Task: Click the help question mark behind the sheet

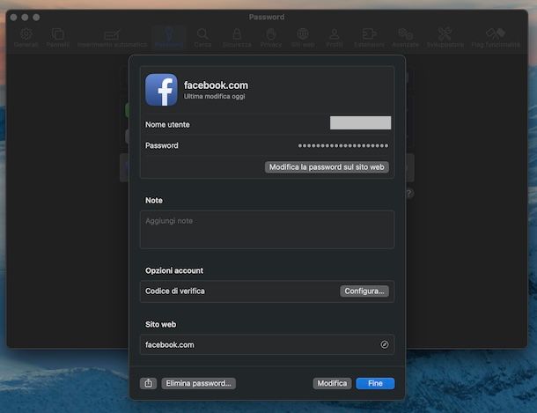Action: [409, 194]
